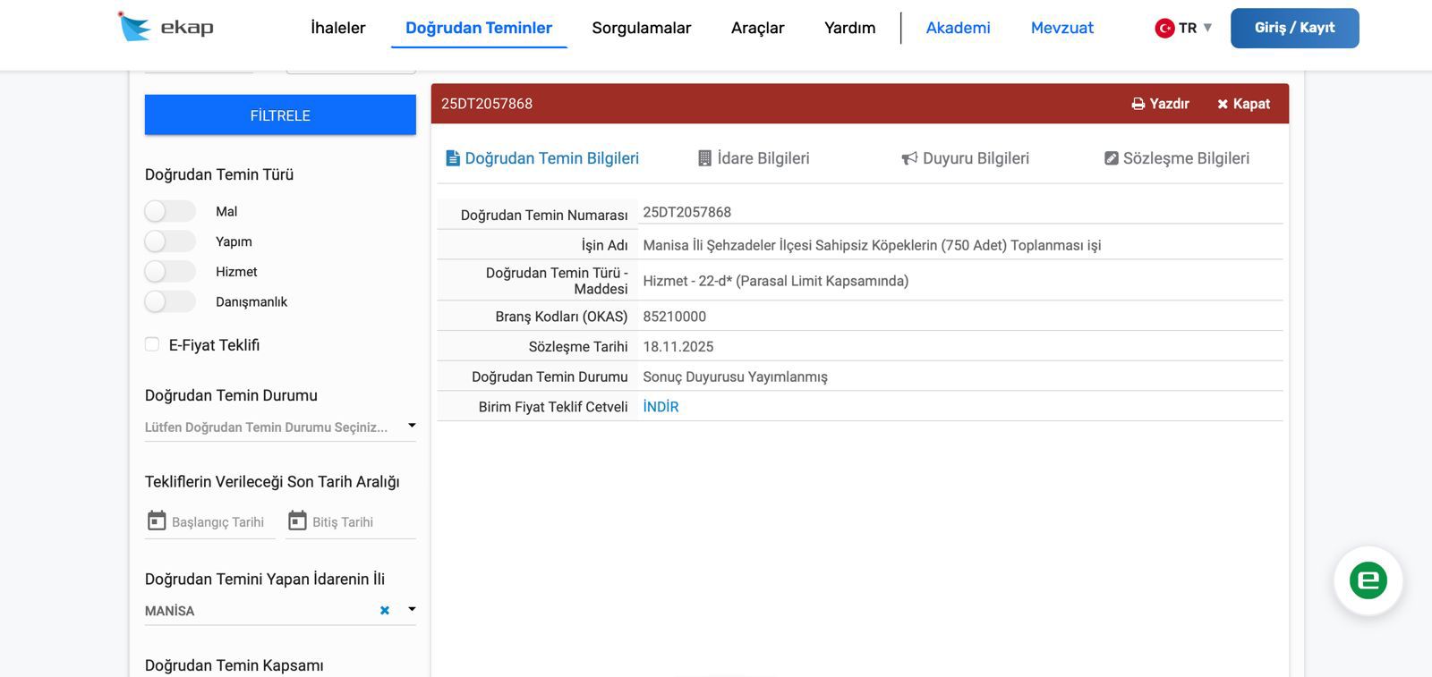The width and height of the screenshot is (1432, 677).
Task: Open the İdare Bilgileri tab
Action: [x=753, y=158]
